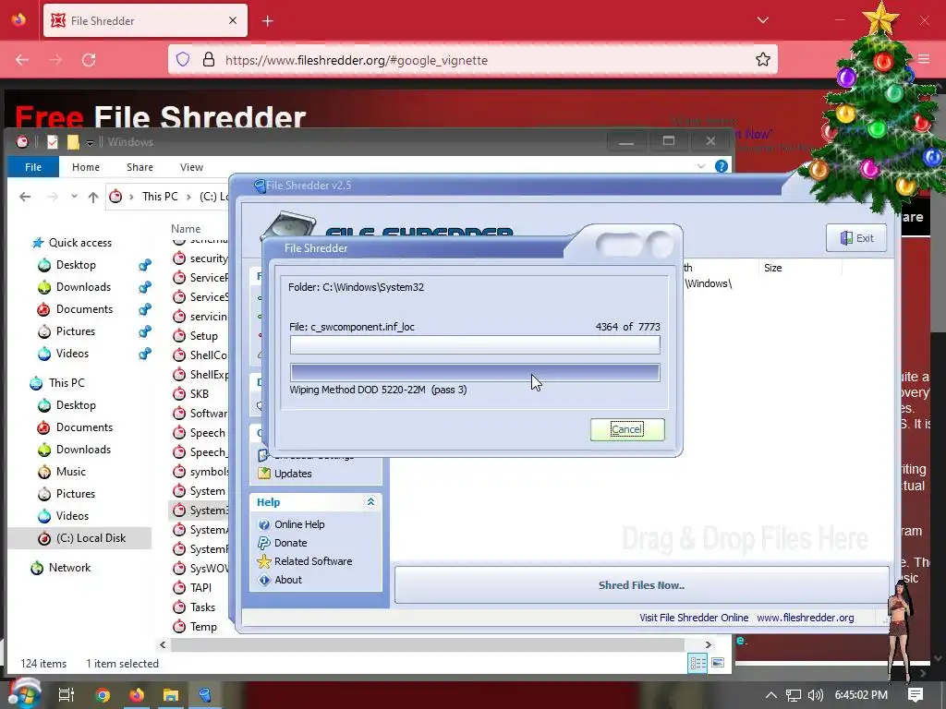This screenshot has width=946, height=709.
Task: Go back in Explorer navigation
Action: 25,197
